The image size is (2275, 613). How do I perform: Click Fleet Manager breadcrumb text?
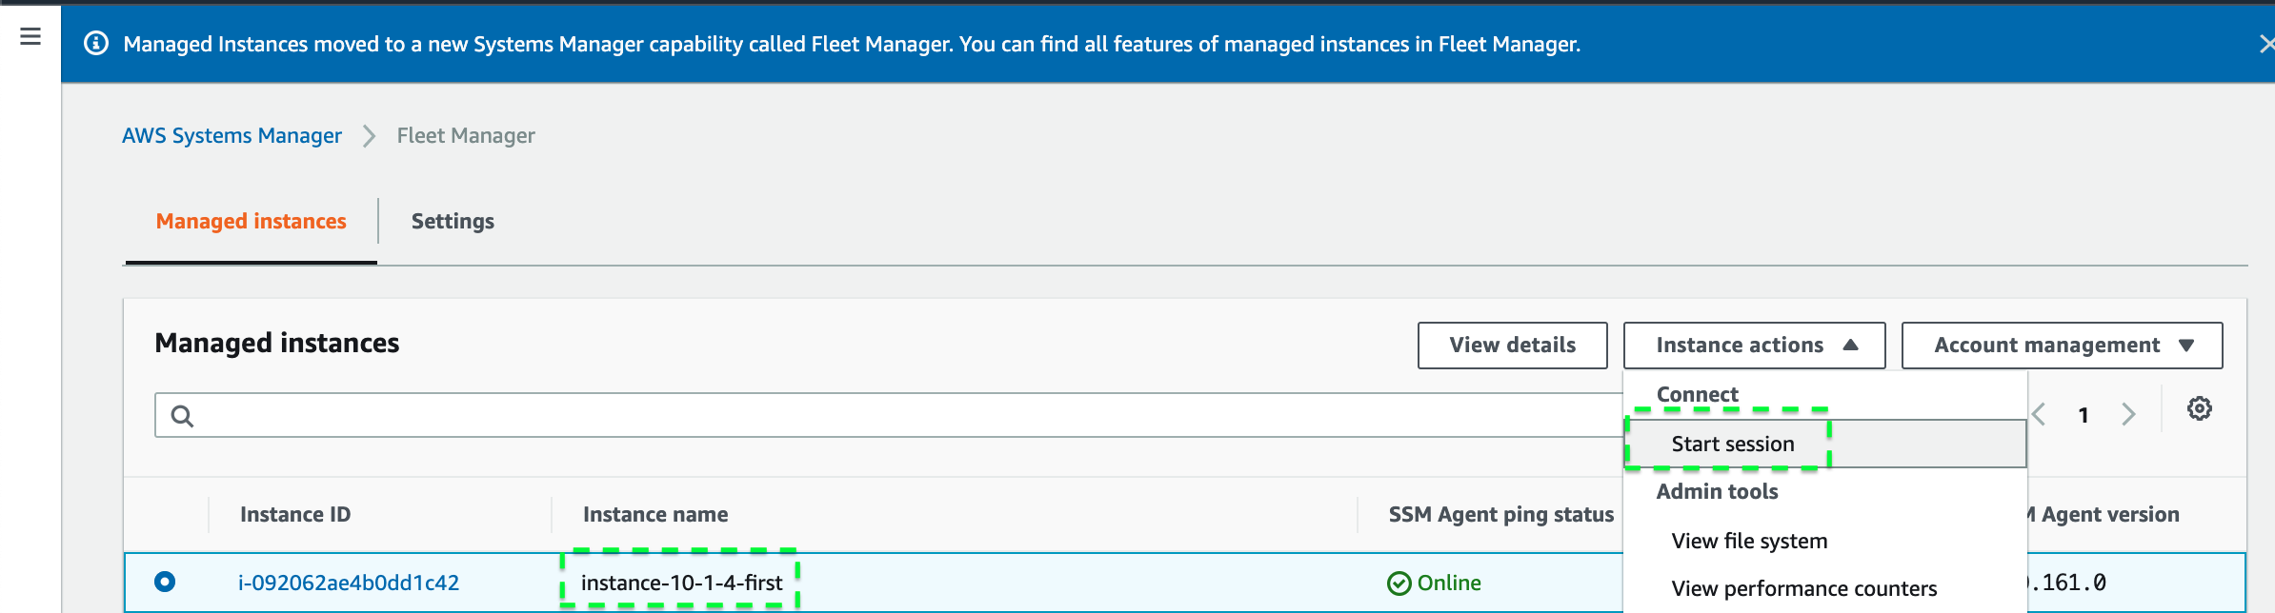pyautogui.click(x=466, y=135)
